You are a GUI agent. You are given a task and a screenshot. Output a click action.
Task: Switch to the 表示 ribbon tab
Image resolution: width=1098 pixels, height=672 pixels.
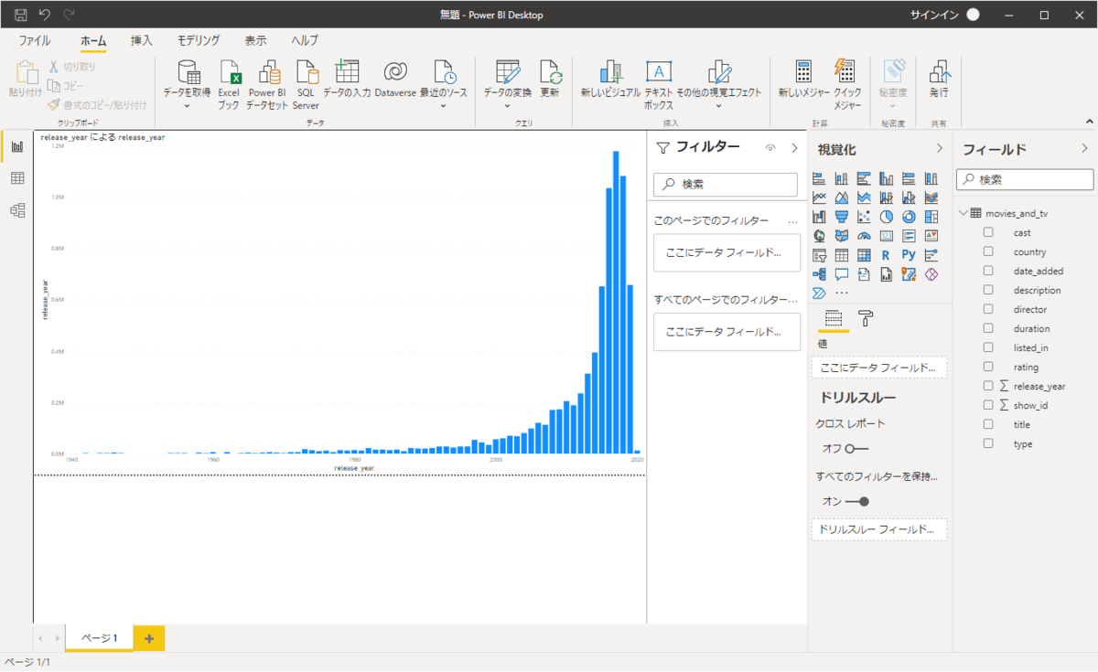point(255,40)
